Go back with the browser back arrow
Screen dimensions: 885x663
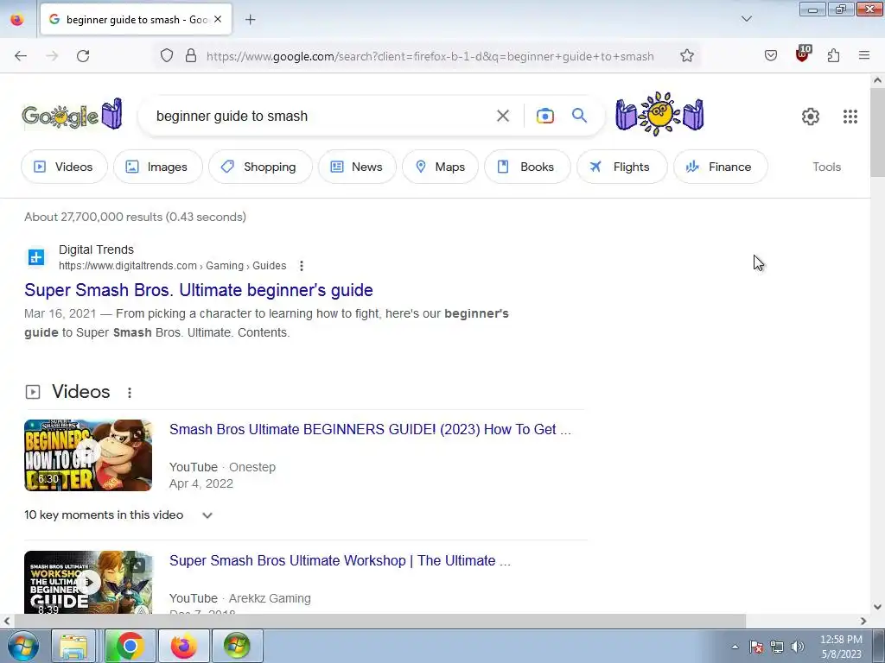[21, 56]
